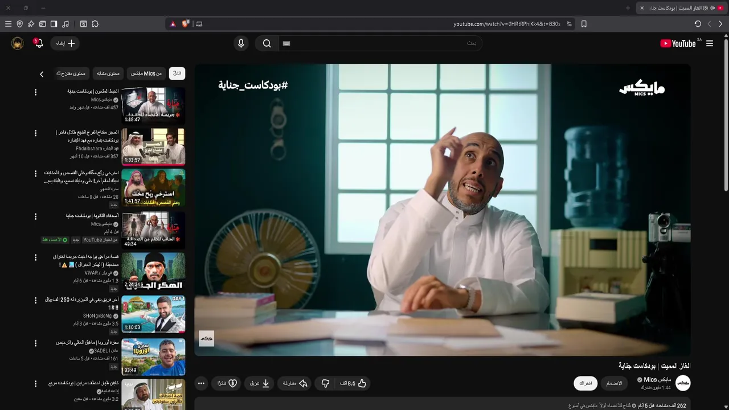Screen dimensions: 729x410
Task: Open the 33:49 سفرة أوروبا thumbnail
Action: [153, 356]
